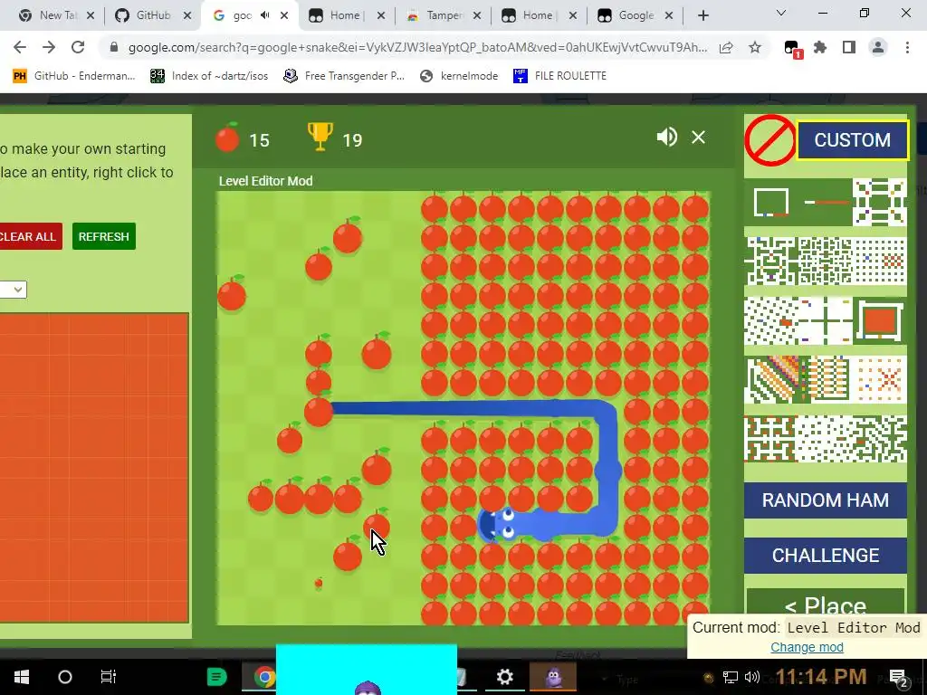Choose the green cross divider level thumbnail

pyautogui.click(x=825, y=321)
